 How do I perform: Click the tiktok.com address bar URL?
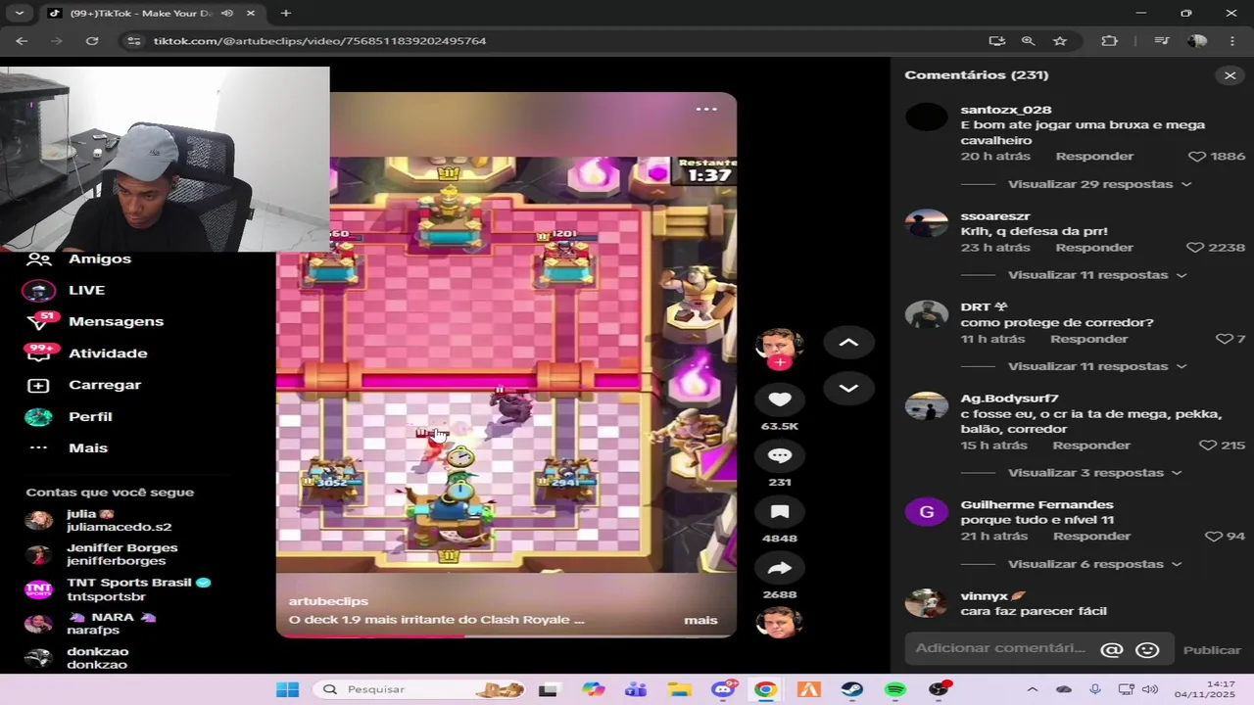(319, 41)
